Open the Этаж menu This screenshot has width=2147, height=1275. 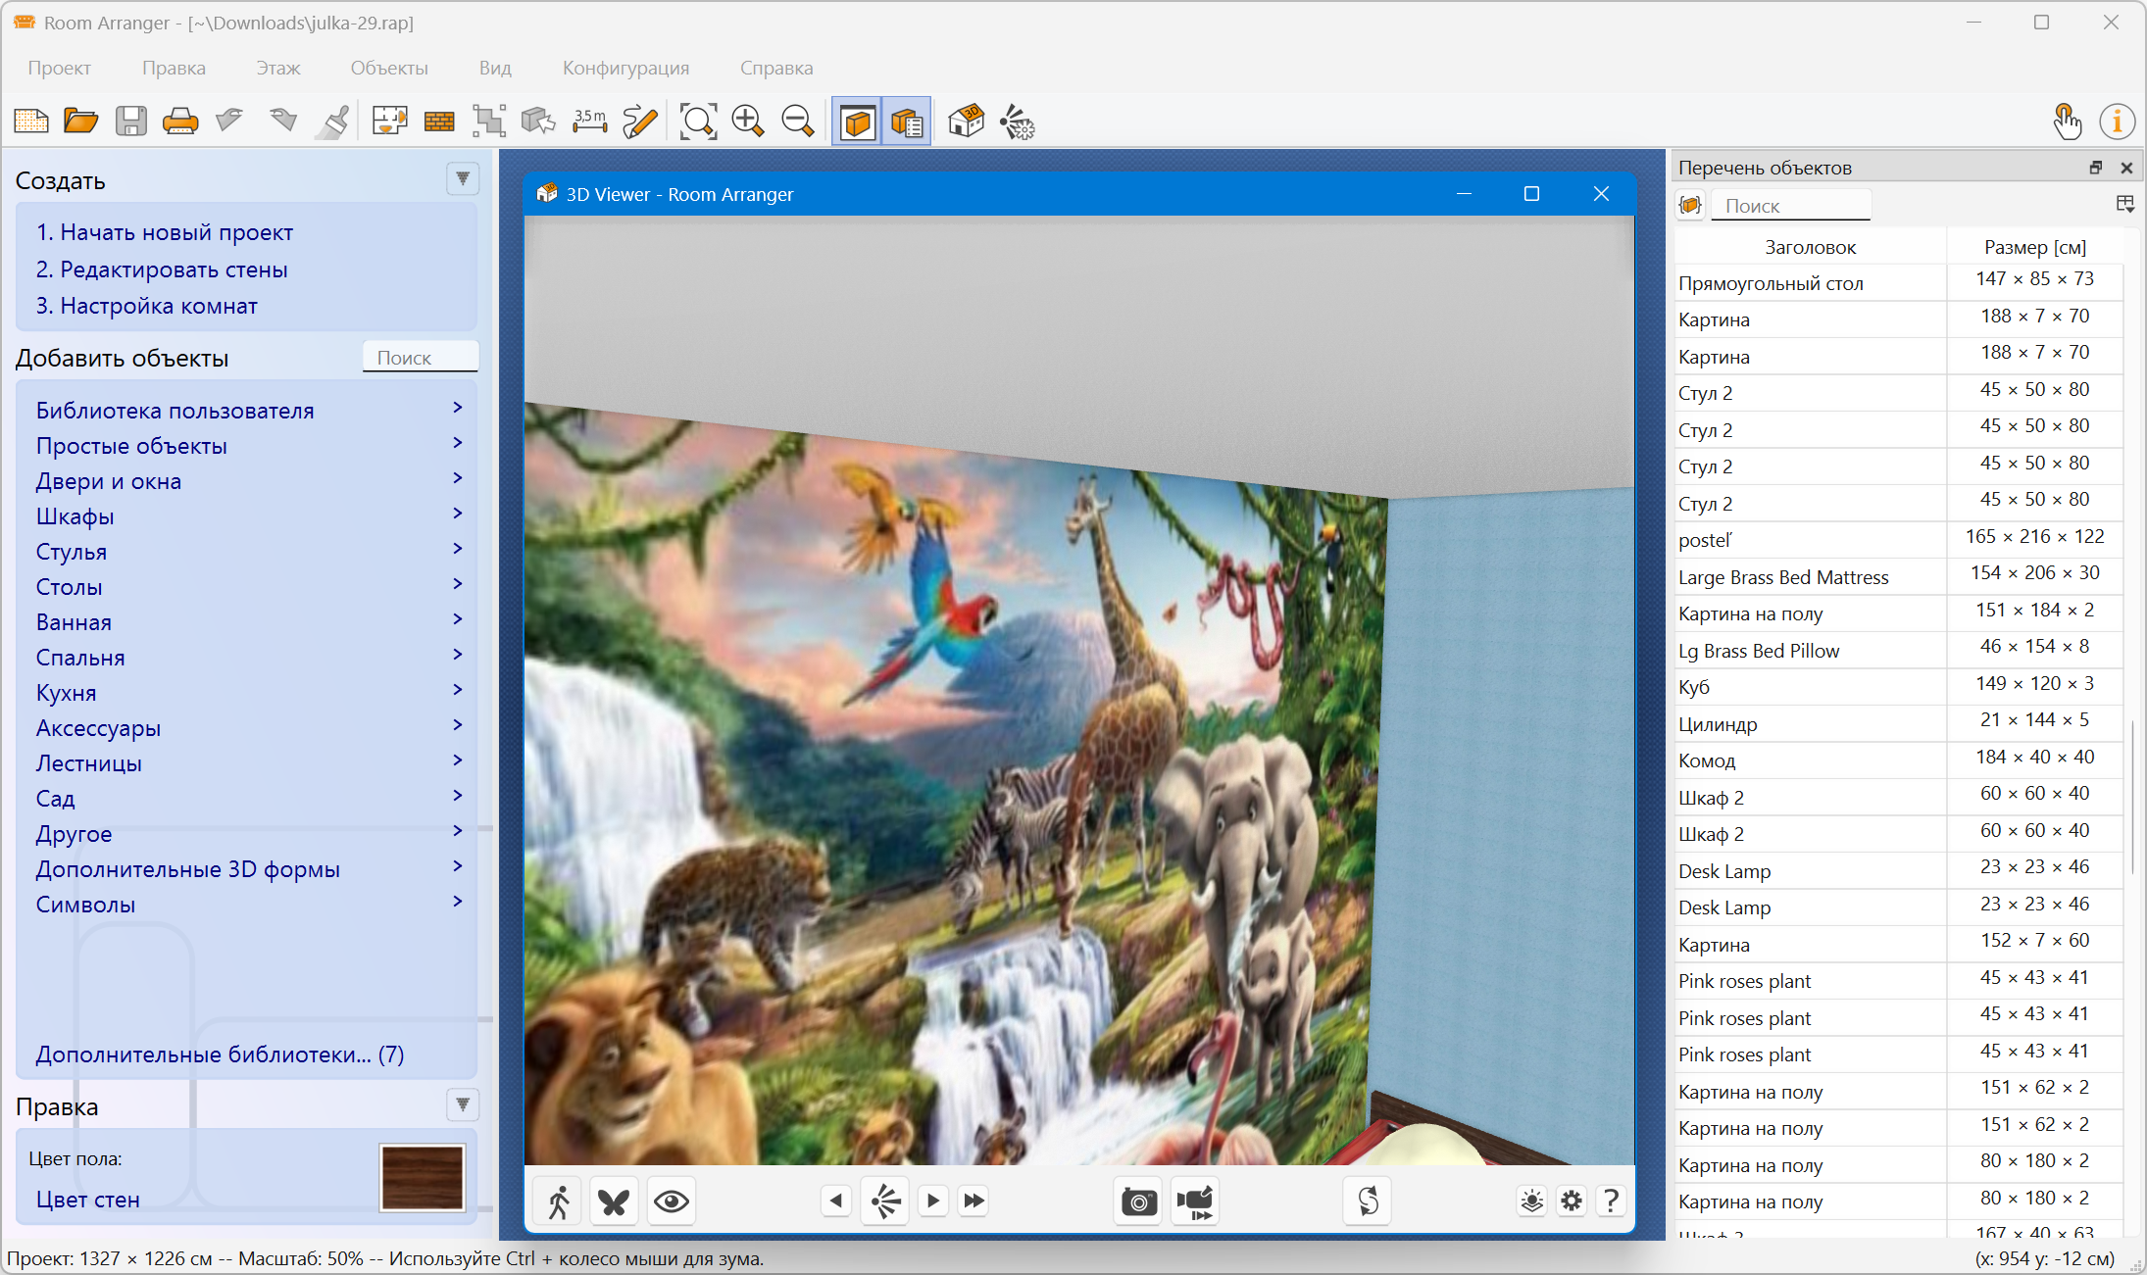point(277,68)
